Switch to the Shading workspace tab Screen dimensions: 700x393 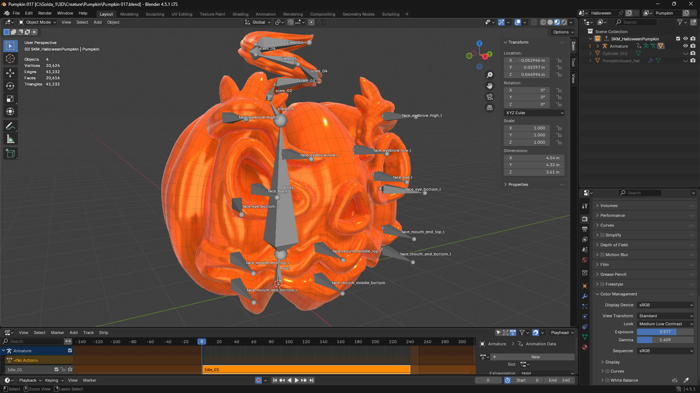pos(240,14)
